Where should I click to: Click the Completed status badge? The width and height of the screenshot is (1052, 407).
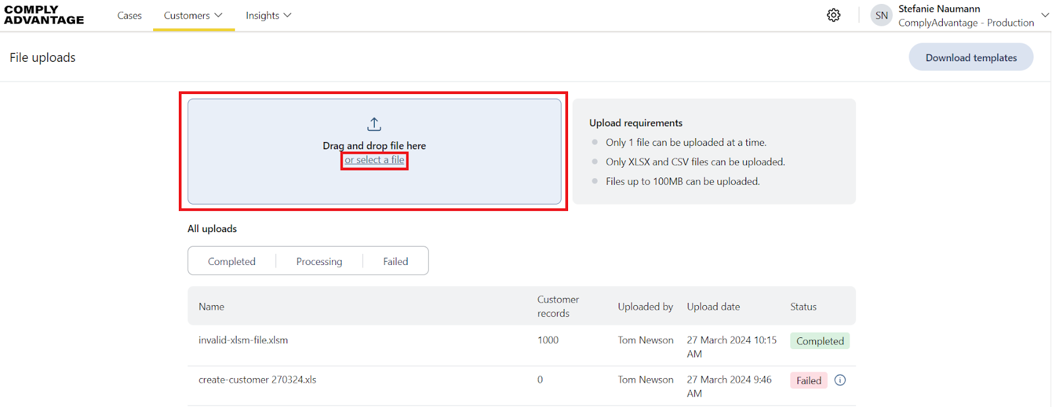[820, 341]
